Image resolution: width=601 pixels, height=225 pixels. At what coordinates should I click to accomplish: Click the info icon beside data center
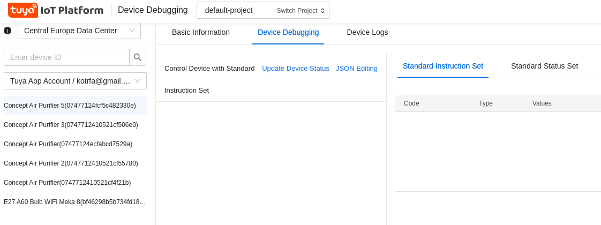pyautogui.click(x=7, y=31)
